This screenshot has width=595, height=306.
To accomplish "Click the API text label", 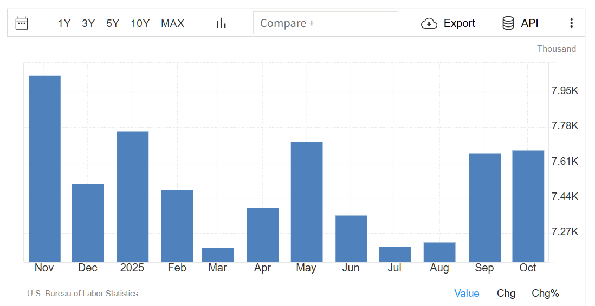I will (x=529, y=23).
